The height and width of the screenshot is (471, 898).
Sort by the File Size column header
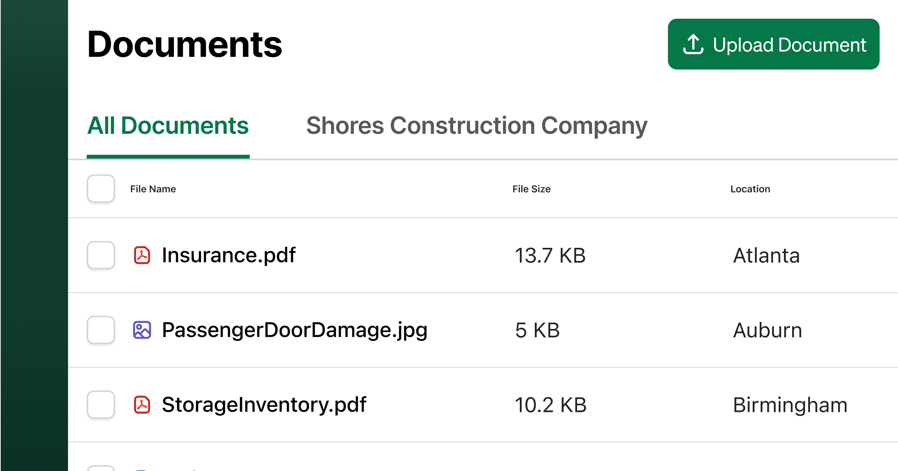[x=531, y=189]
